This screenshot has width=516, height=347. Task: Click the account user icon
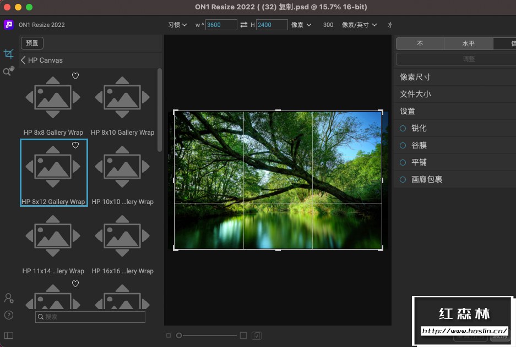pos(8,298)
